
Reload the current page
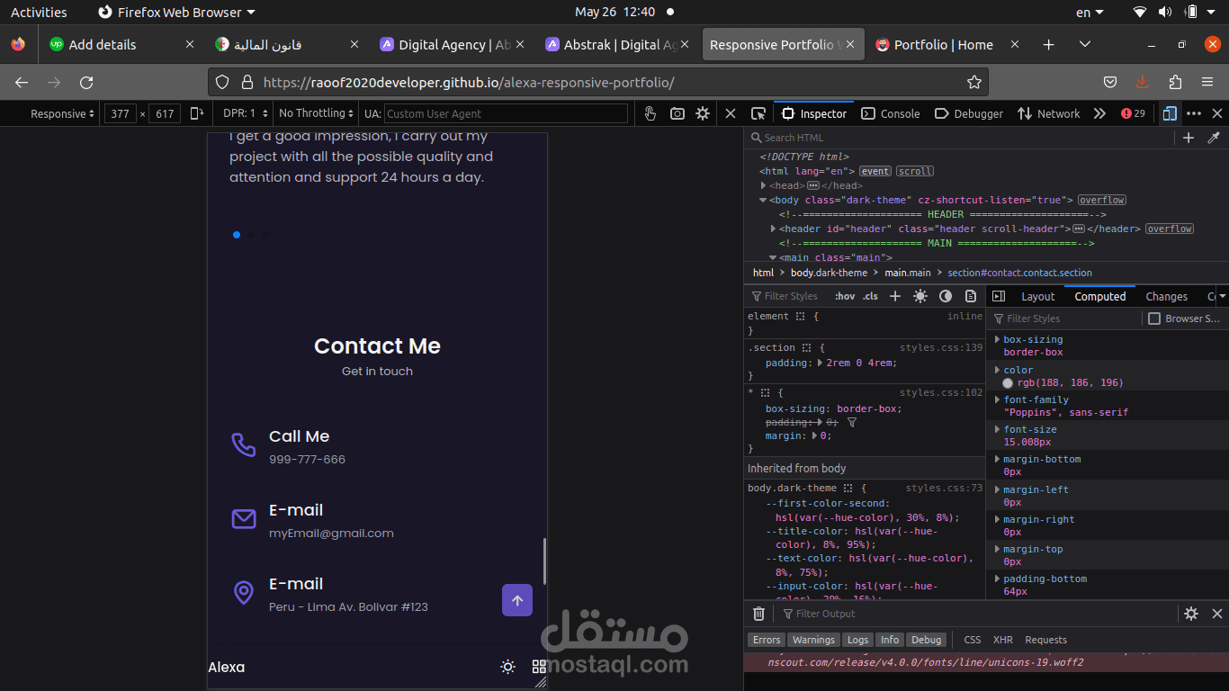click(x=86, y=83)
